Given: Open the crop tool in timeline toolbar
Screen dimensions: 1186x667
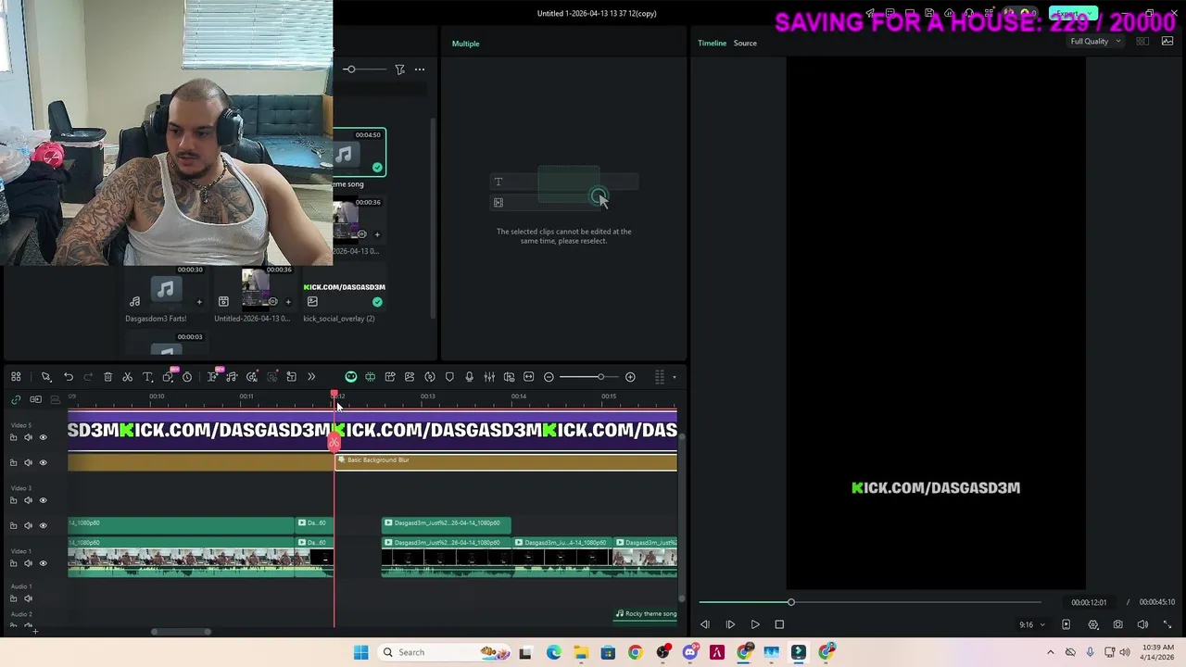Looking at the screenshot, I should click(168, 377).
